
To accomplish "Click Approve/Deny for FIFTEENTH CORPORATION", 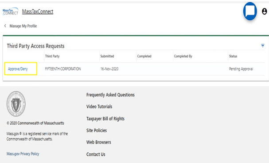I will point(18,69).
